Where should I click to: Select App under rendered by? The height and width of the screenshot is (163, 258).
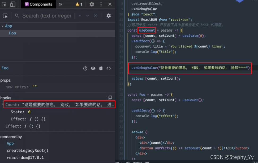[x=10, y=143]
